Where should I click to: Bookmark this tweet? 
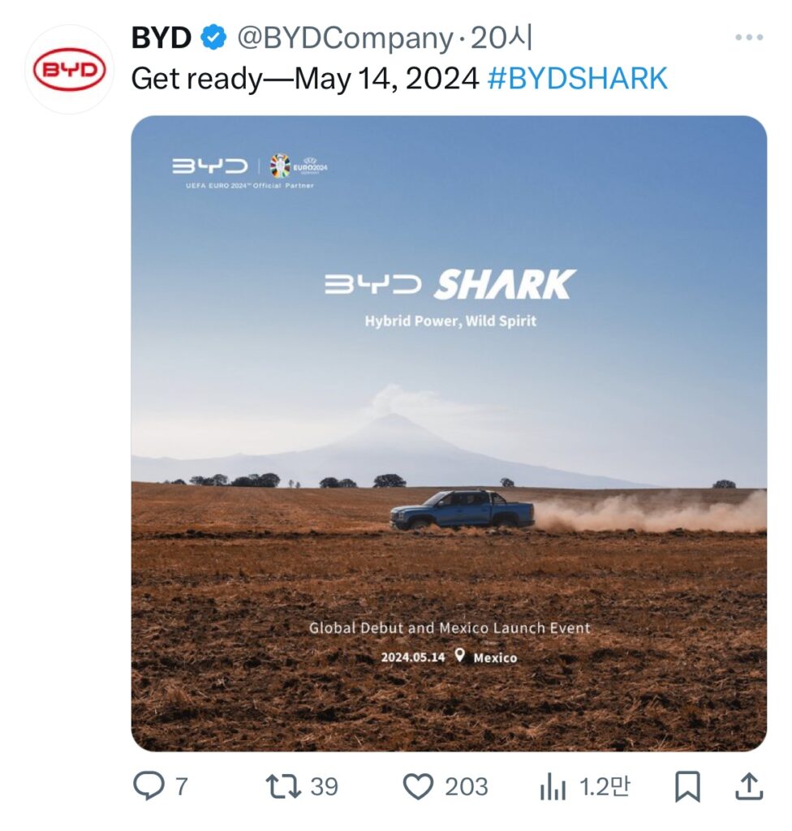tap(687, 786)
